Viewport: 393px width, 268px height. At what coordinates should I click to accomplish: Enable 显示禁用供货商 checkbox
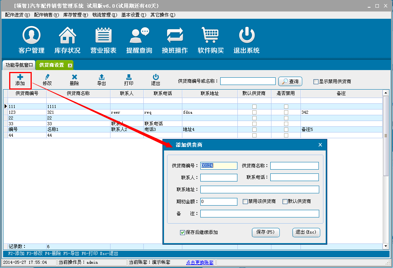(x=316, y=82)
